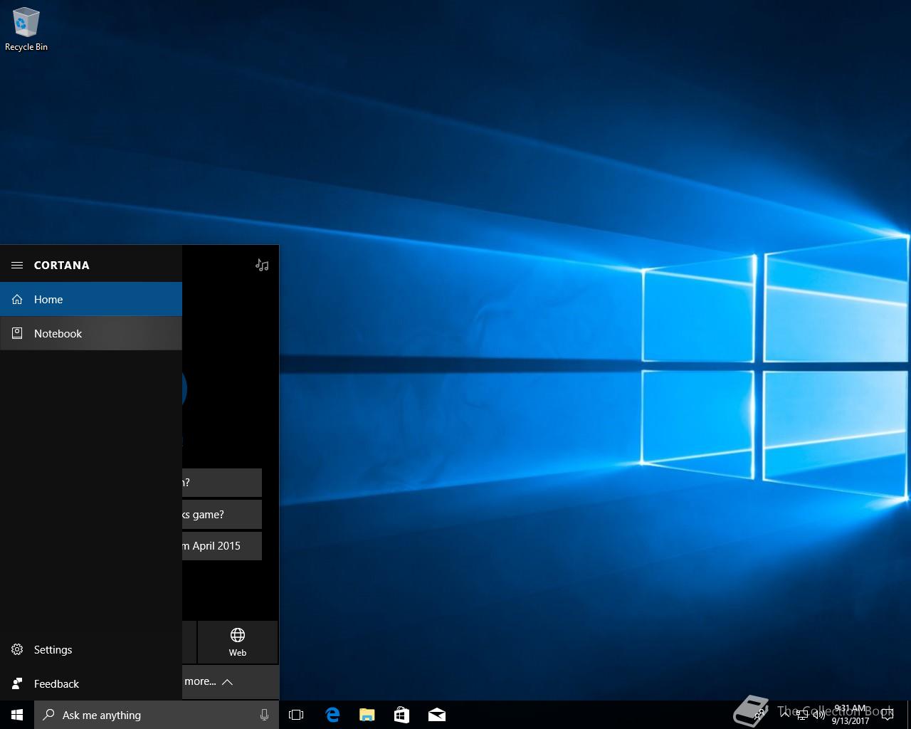Activate Cortana microphone in search box
The width and height of the screenshot is (911, 729).
coord(264,715)
